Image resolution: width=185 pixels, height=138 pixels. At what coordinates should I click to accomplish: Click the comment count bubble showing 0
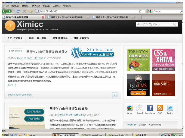point(115,95)
